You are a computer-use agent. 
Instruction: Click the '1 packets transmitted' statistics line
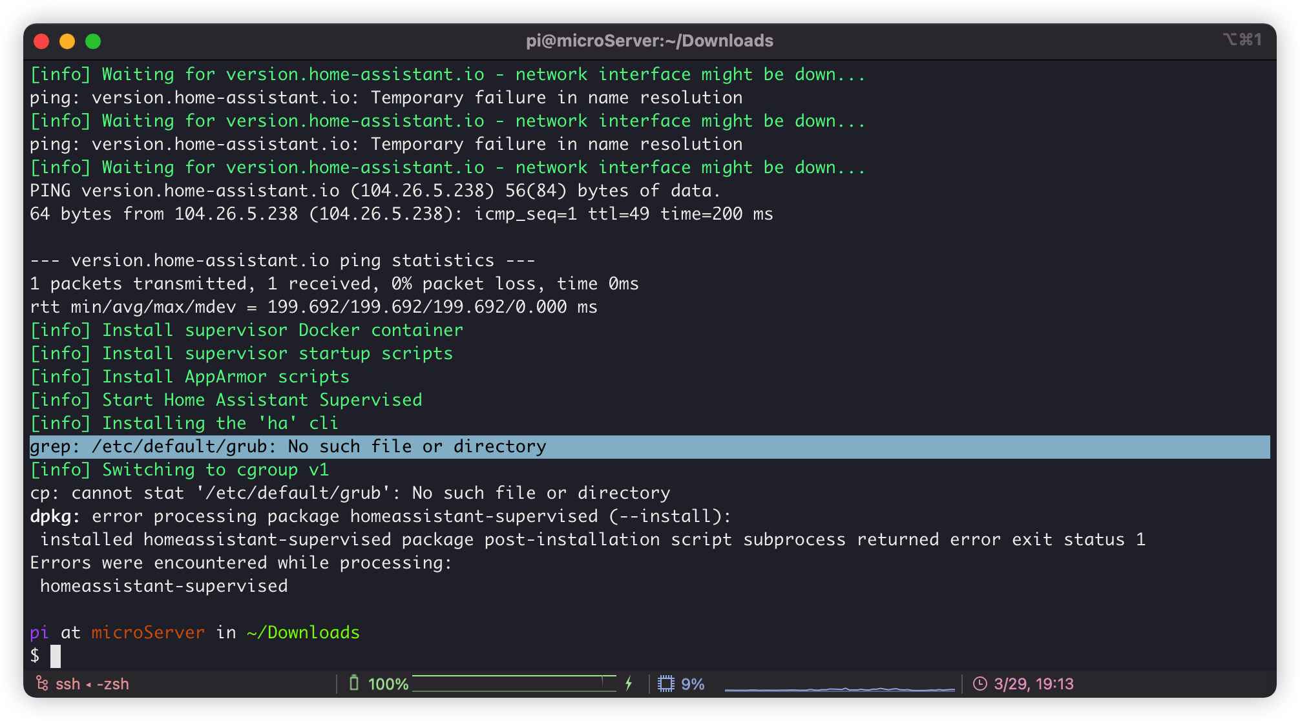coord(334,284)
